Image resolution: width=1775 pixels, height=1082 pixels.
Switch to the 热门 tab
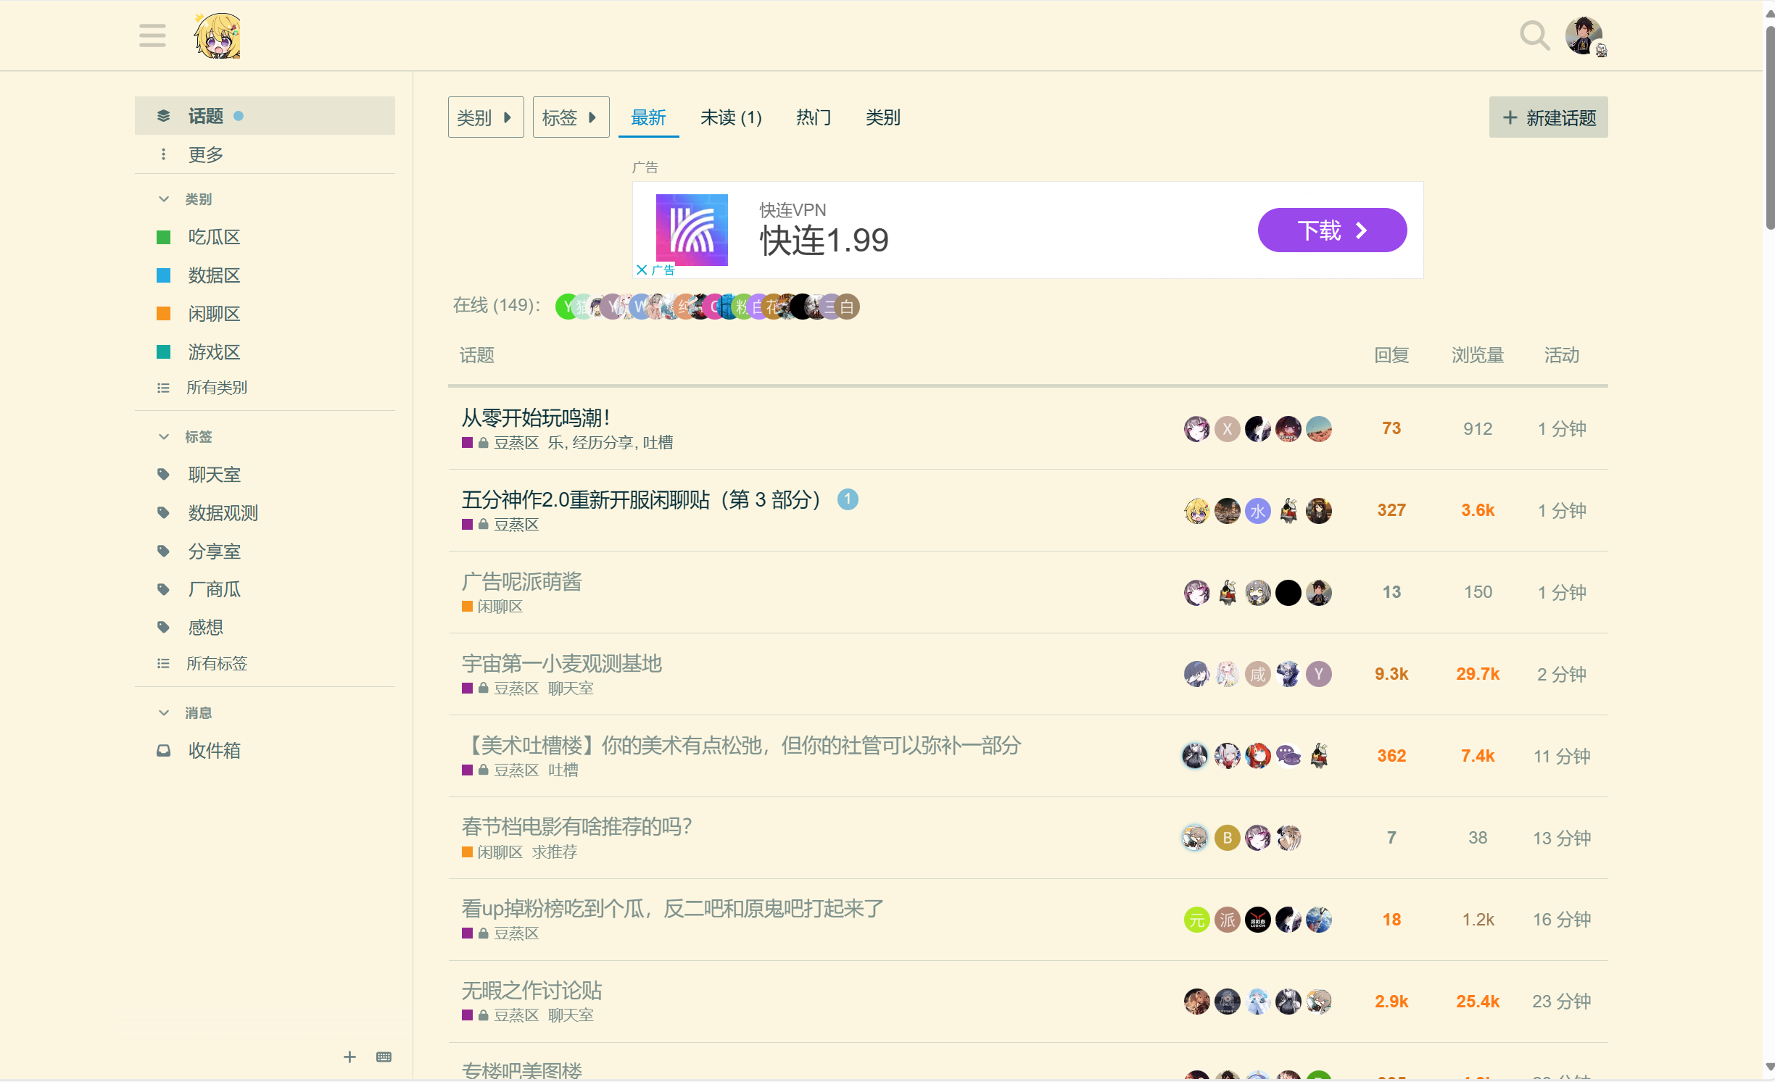coord(813,117)
